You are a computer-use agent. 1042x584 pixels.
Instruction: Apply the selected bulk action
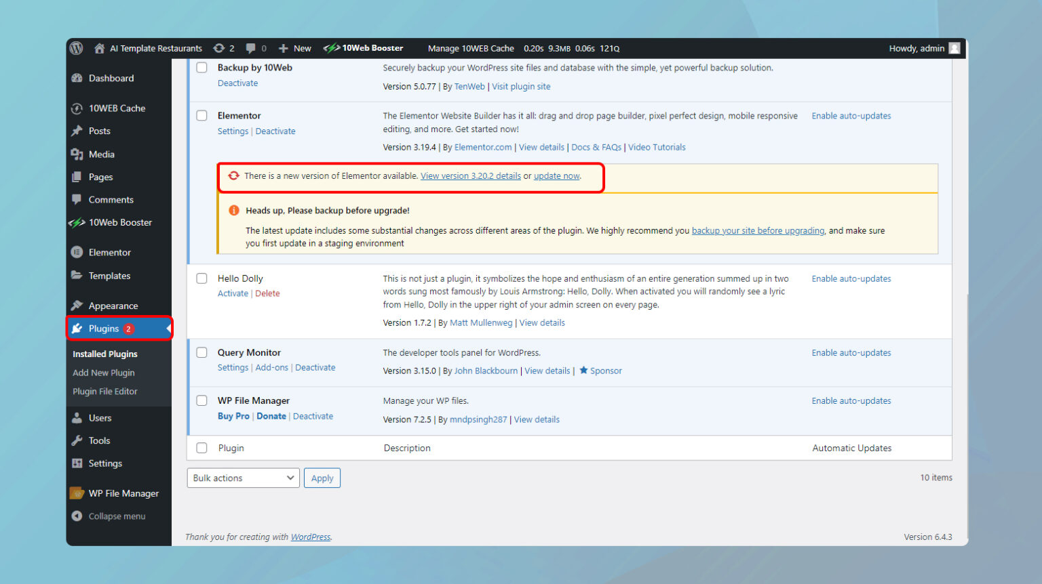pos(322,478)
